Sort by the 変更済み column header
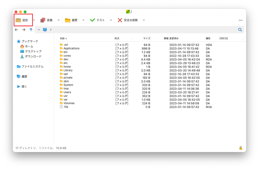Image resolution: width=259 pixels, height=169 pixels. (x=174, y=39)
